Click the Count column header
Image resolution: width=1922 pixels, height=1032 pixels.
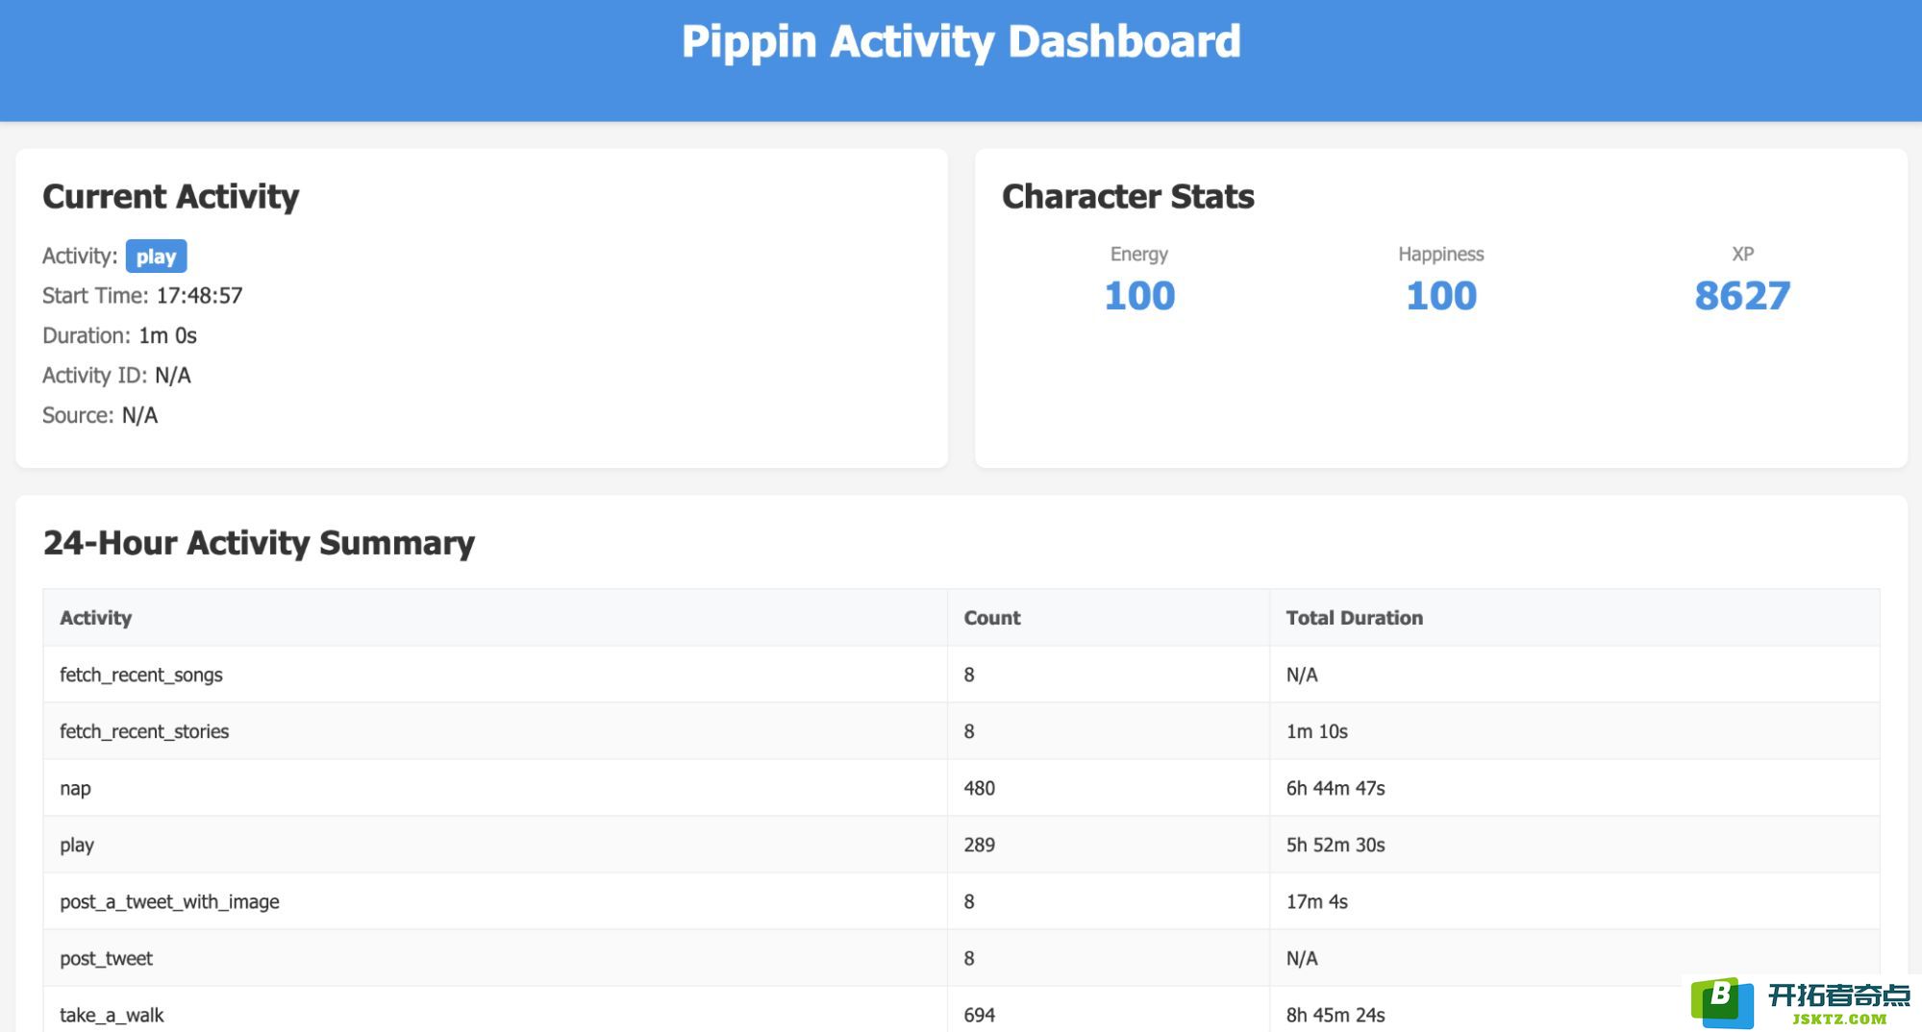(991, 618)
